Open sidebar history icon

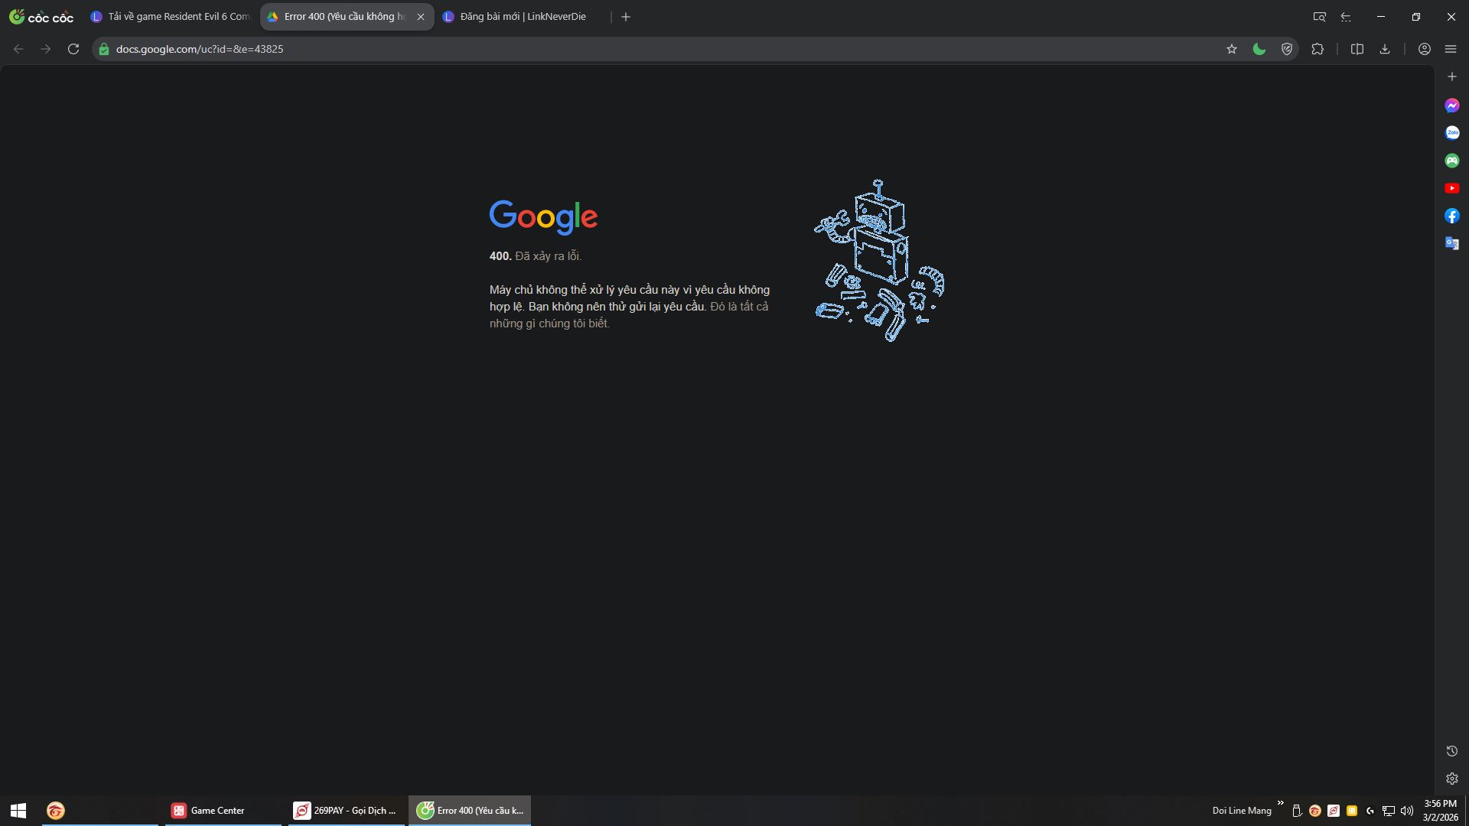1451,751
